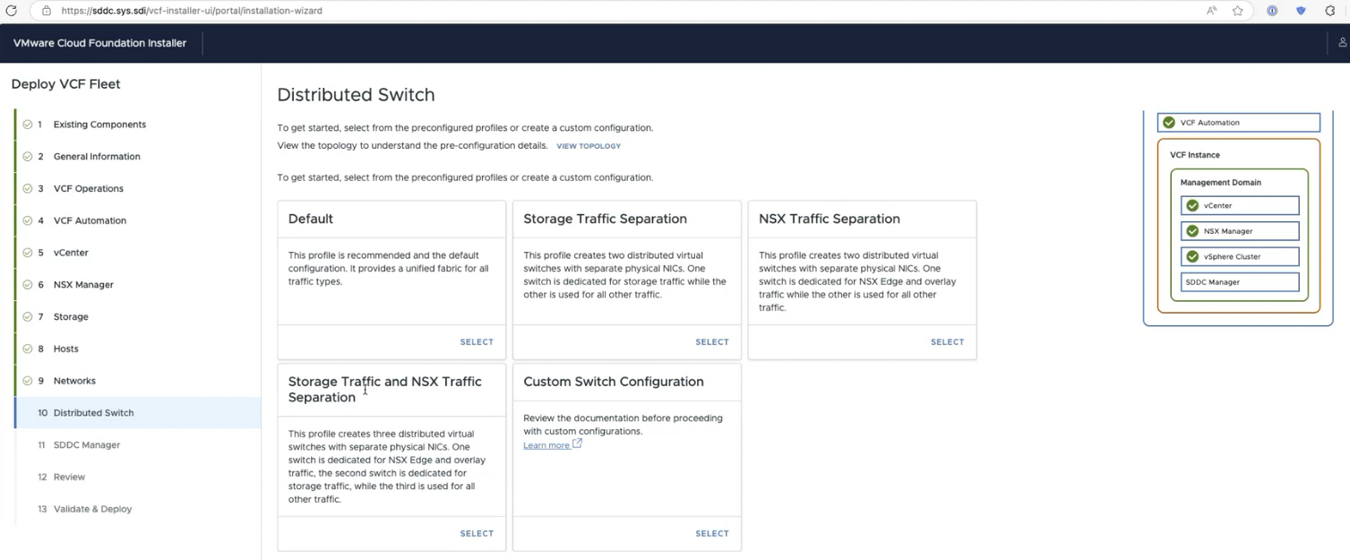Click NSX Manager check icon in topology diagram
Screen dimensions: 1350x560
pyautogui.click(x=1192, y=231)
